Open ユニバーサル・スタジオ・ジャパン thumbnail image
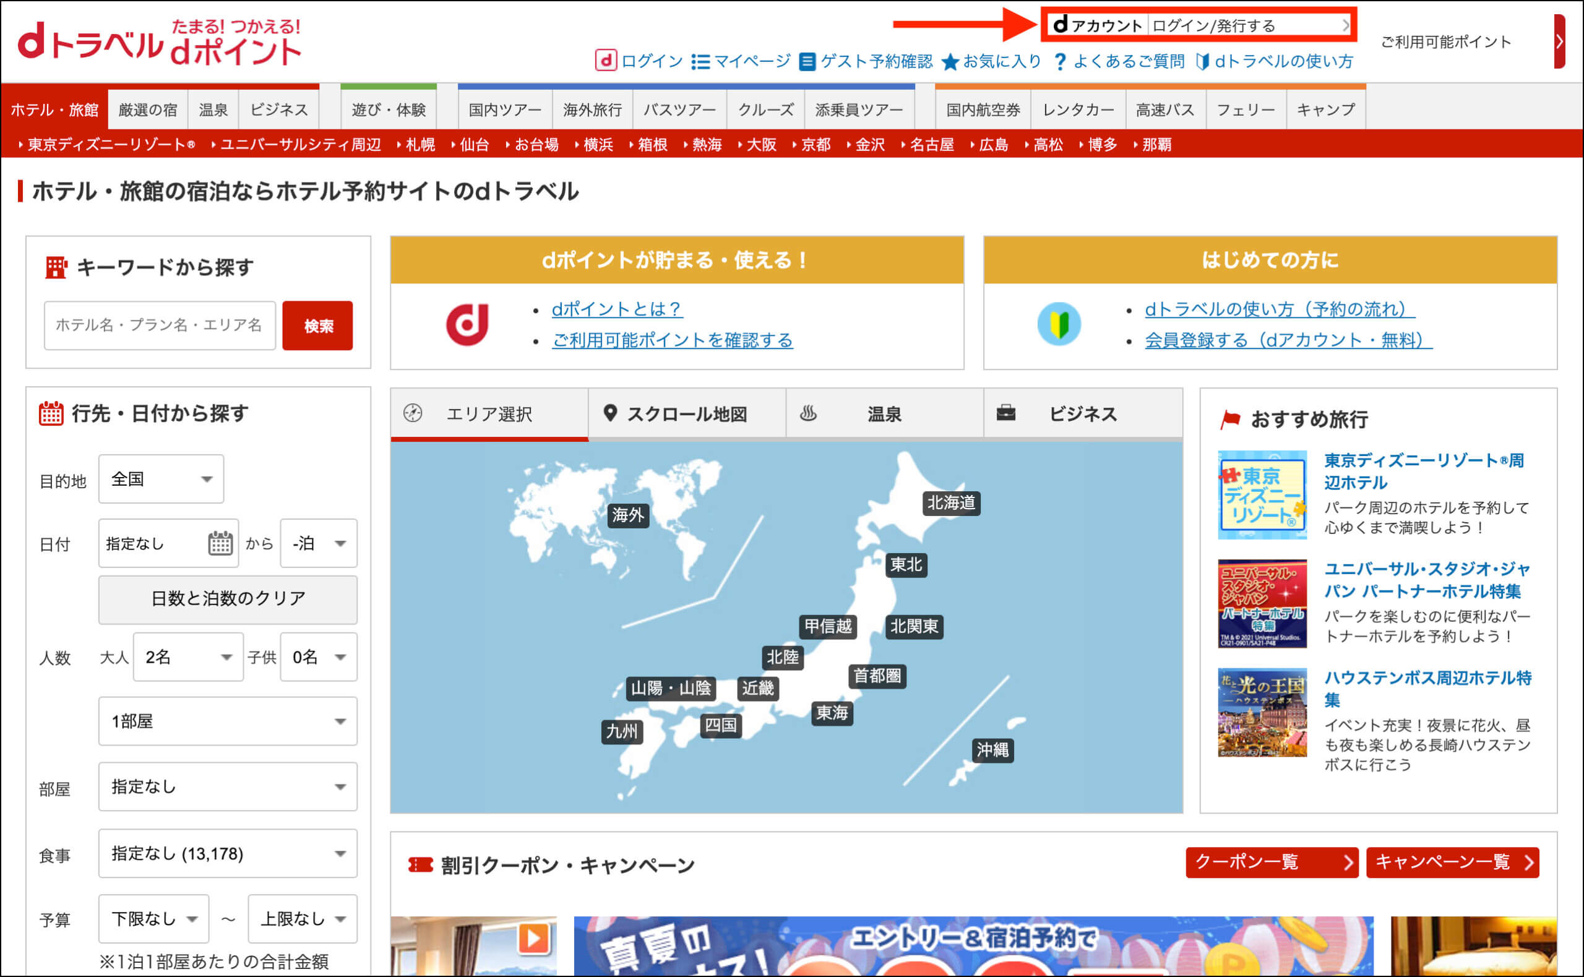The height and width of the screenshot is (977, 1584). 1262,603
